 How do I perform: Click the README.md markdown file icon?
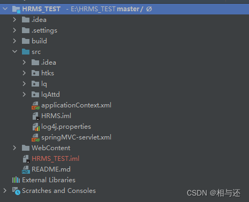click(26, 169)
